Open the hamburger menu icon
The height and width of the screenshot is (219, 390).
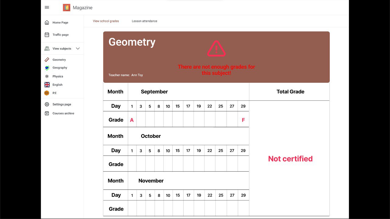[47, 7]
